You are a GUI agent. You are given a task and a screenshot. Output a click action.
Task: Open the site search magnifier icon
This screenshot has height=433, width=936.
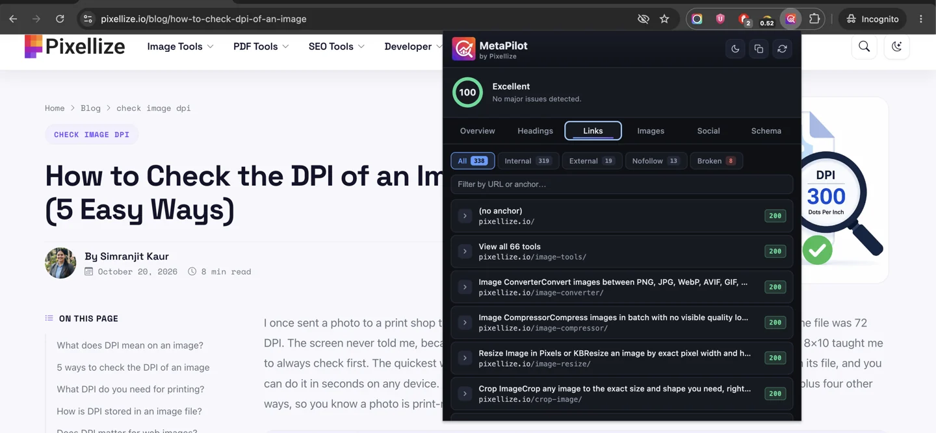click(864, 46)
